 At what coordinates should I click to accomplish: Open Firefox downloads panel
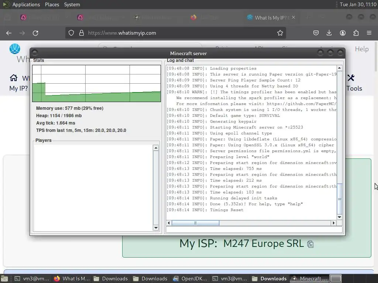(x=329, y=33)
